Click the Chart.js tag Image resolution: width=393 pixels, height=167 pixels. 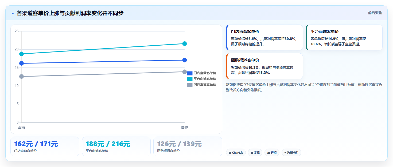pyautogui.click(x=236, y=153)
